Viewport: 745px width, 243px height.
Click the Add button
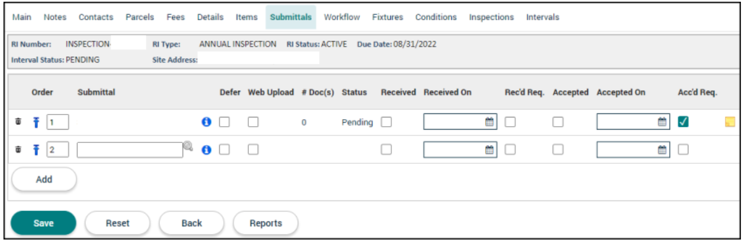click(x=44, y=180)
